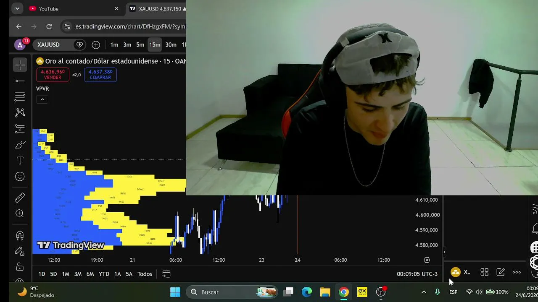538x302 pixels.
Task: Open the emoji and icons tool
Action: click(20, 177)
